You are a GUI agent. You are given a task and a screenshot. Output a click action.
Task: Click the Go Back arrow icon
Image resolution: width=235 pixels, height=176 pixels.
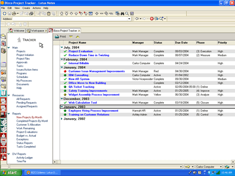pos(137,19)
